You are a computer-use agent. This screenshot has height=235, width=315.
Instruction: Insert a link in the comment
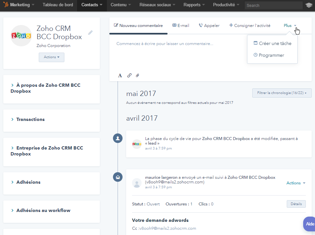(x=129, y=75)
